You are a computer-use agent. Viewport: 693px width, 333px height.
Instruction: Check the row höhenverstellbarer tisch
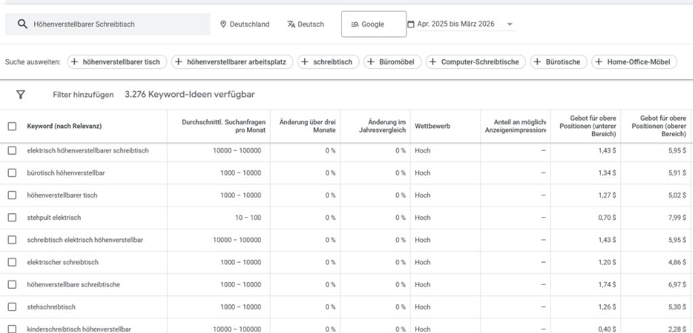point(12,195)
